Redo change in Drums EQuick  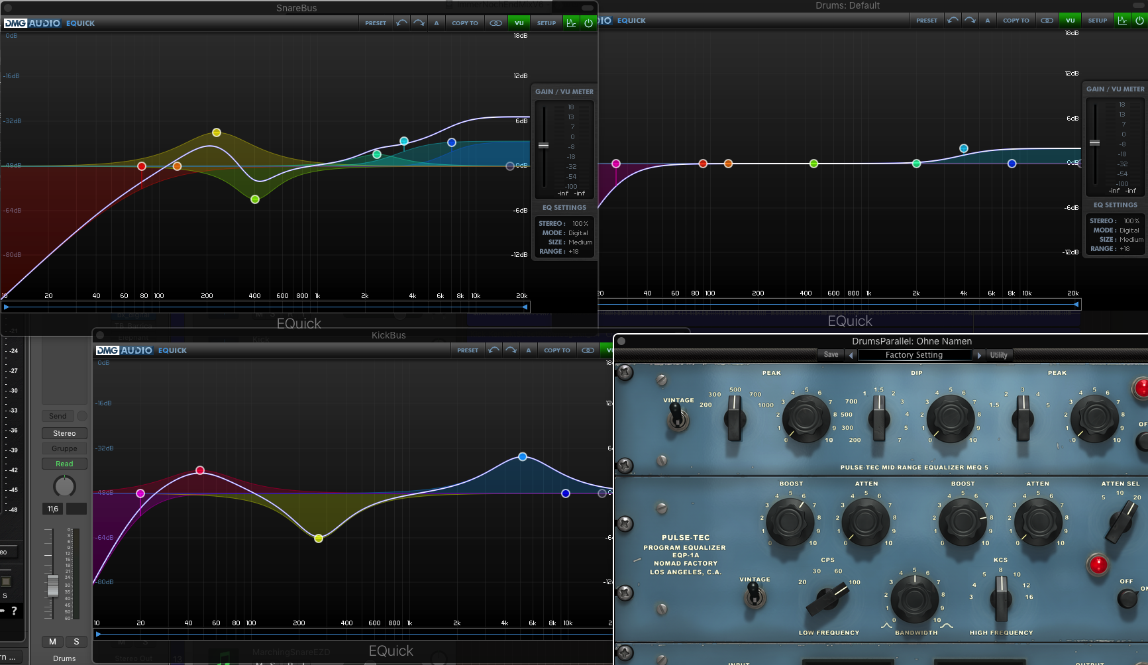tap(970, 20)
